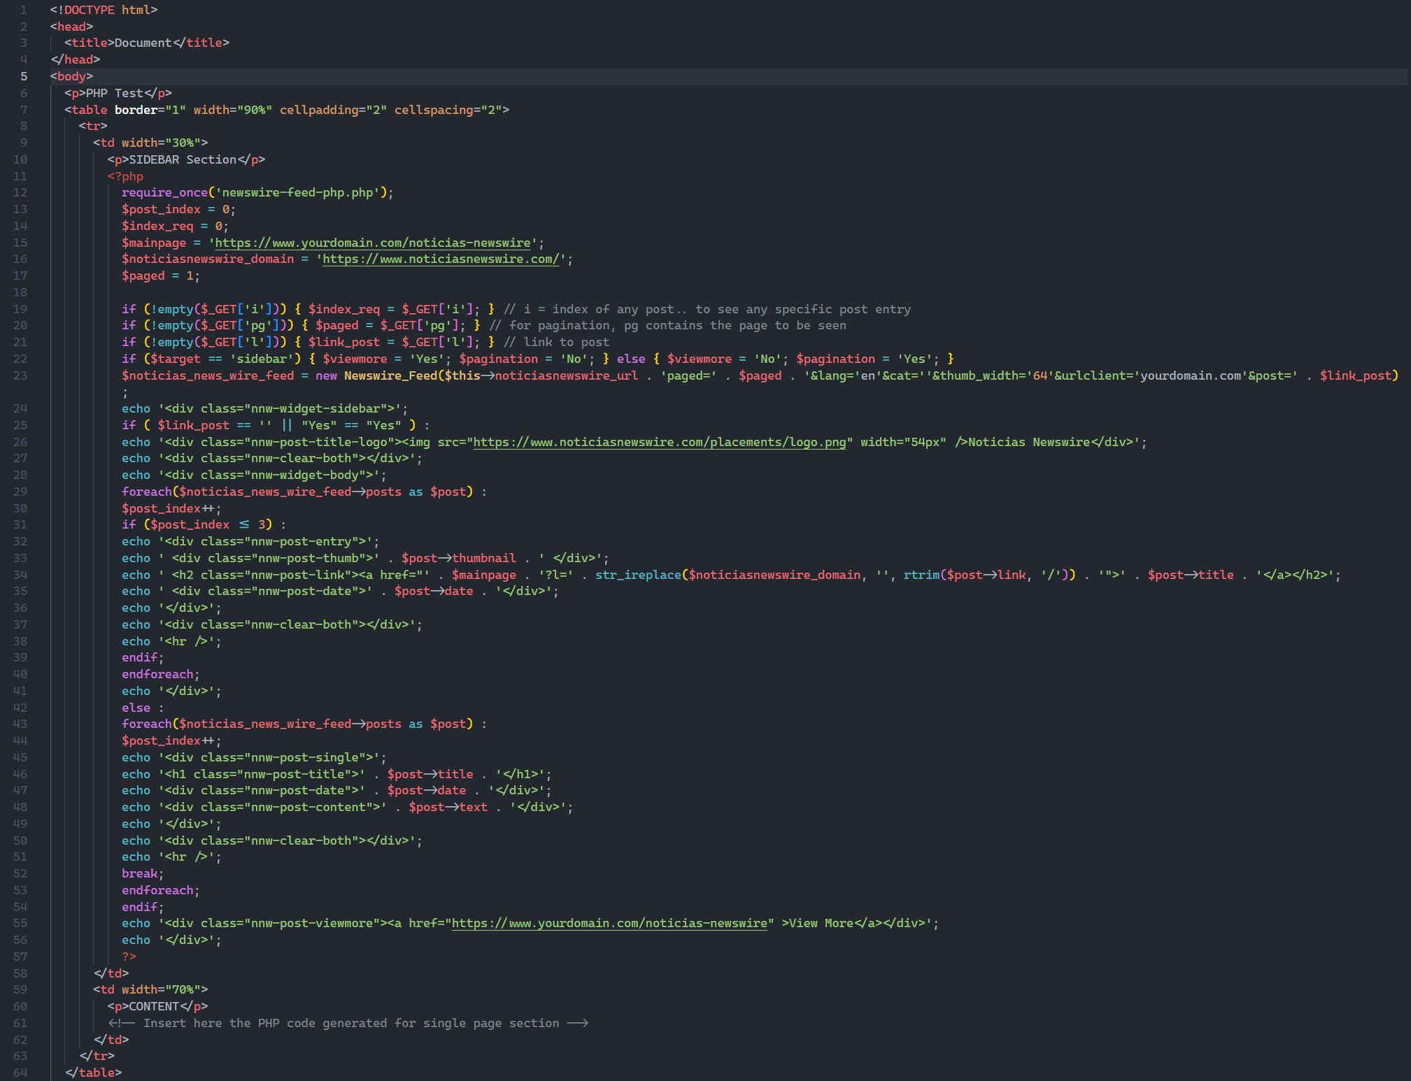Image resolution: width=1411 pixels, height=1081 pixels.
Task: Click the comment '// link to post'
Action: coord(556,342)
